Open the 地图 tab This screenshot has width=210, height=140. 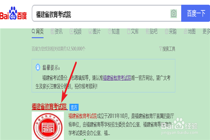click(x=190, y=31)
